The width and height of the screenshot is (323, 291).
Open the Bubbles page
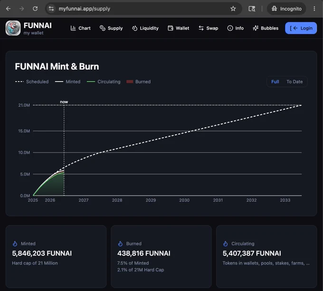coord(266,28)
